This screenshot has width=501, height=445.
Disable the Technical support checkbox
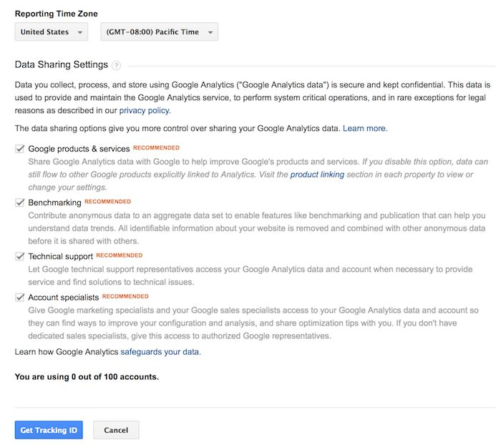(20, 256)
